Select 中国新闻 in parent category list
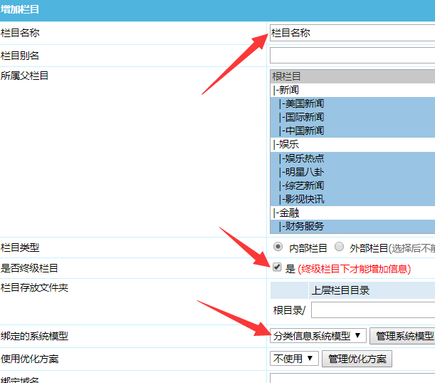Viewport: 435px width, 383px height. coord(352,131)
